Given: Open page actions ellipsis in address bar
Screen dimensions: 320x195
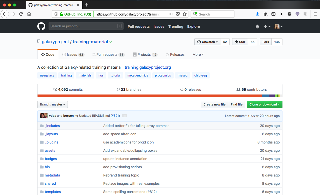Looking at the screenshot, I should point(171,14).
